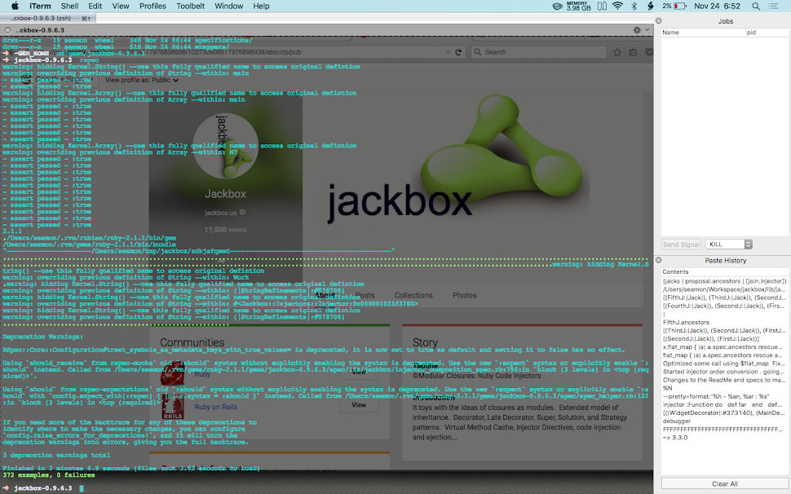Open the Notification Center list icon
The height and width of the screenshot is (494, 791).
click(x=773, y=6)
